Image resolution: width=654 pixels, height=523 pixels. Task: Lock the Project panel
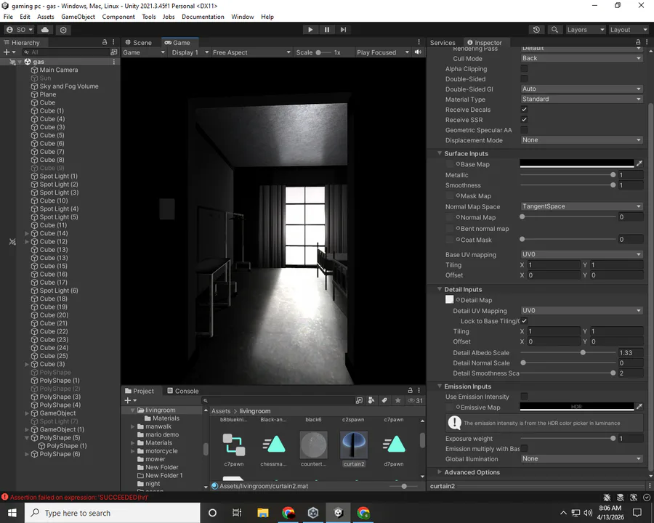tap(410, 390)
